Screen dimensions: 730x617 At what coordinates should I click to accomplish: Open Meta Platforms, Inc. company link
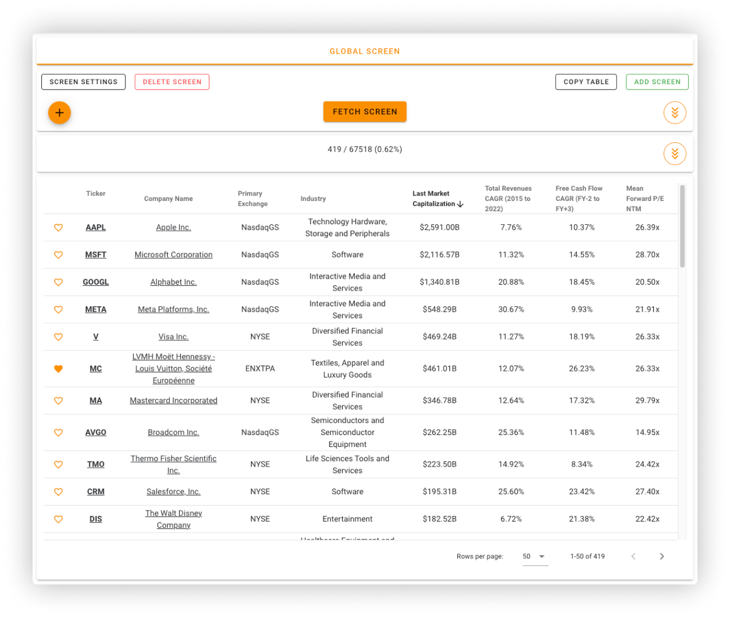pyautogui.click(x=174, y=310)
